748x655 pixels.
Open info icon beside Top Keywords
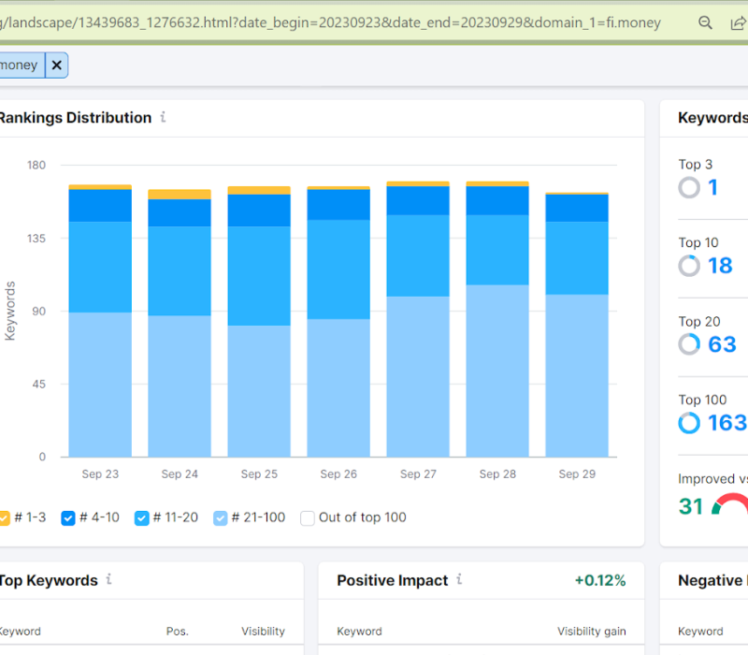[x=109, y=579]
